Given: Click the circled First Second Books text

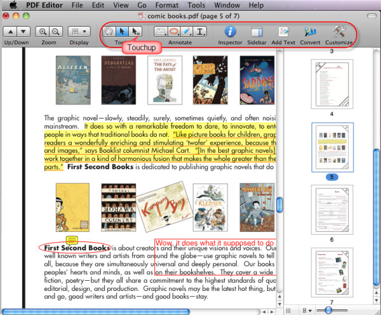Looking at the screenshot, I should 76,248.
